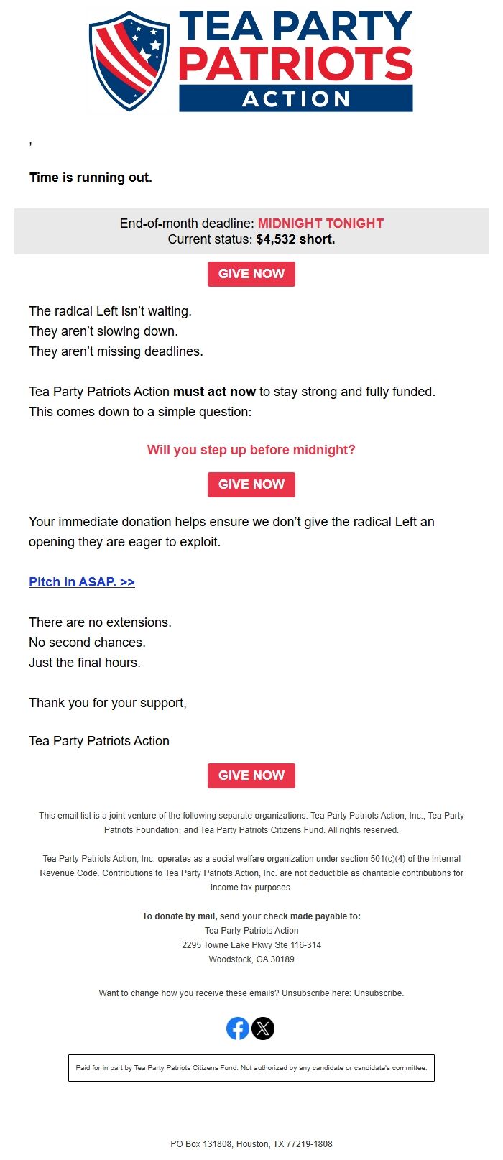
Task: Visit Tea Party Patriots on X
Action: point(264,1028)
